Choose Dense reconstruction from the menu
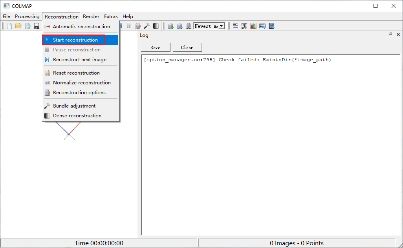 (x=81, y=115)
